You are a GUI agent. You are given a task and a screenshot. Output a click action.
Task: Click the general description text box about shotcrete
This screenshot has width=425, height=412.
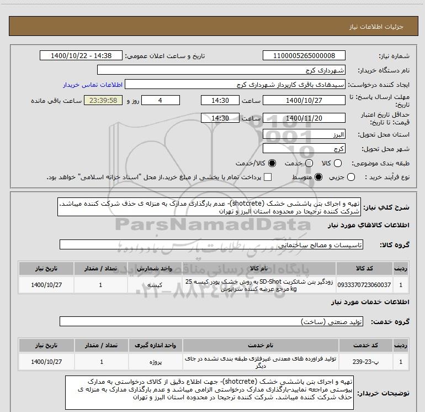pyautogui.click(x=209, y=207)
